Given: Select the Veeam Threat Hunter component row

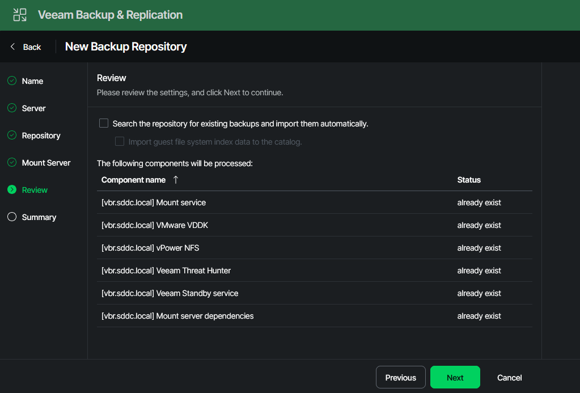Looking at the screenshot, I should pyautogui.click(x=166, y=271).
